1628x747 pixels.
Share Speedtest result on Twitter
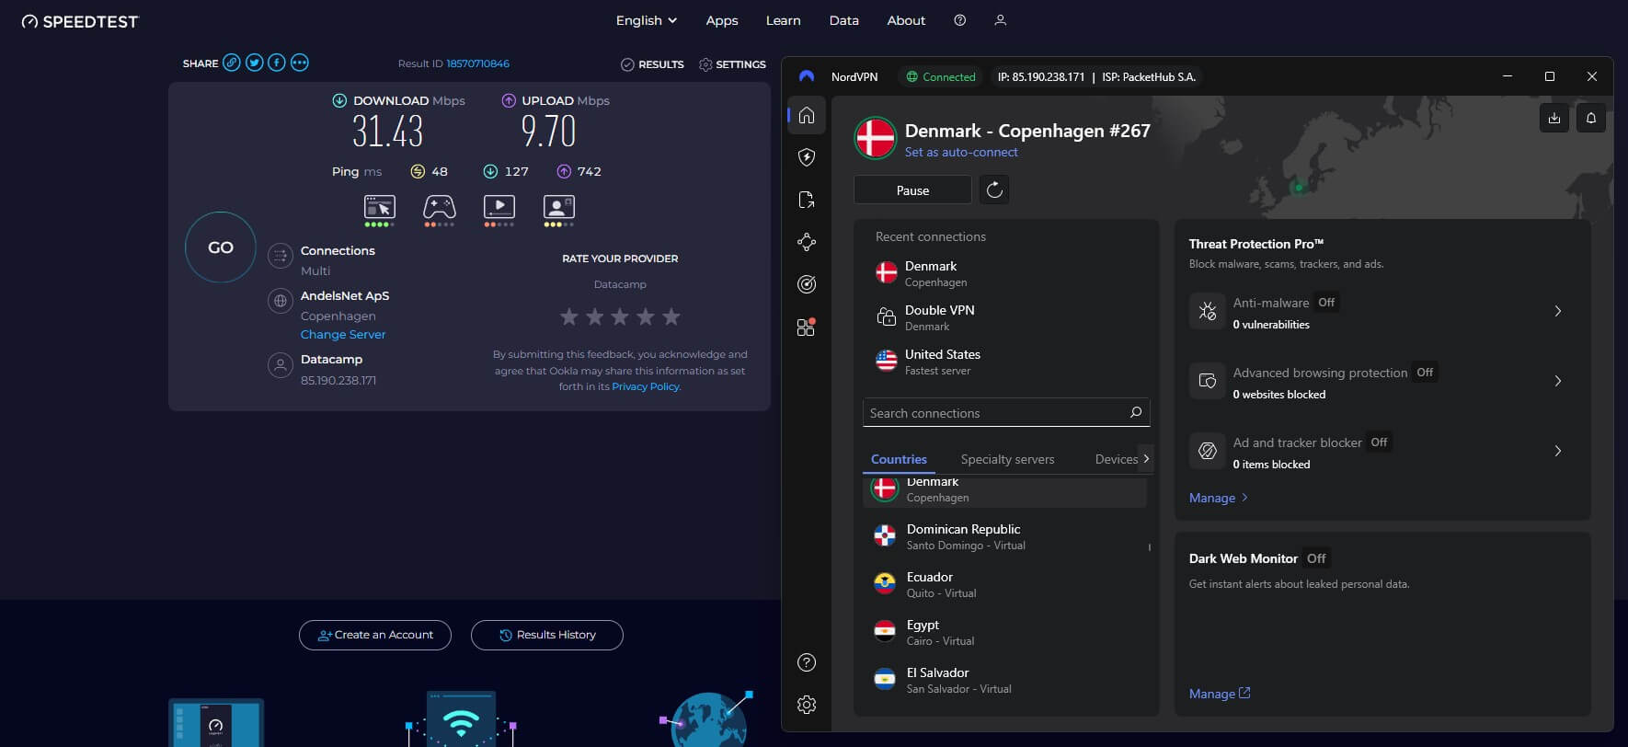click(x=254, y=63)
